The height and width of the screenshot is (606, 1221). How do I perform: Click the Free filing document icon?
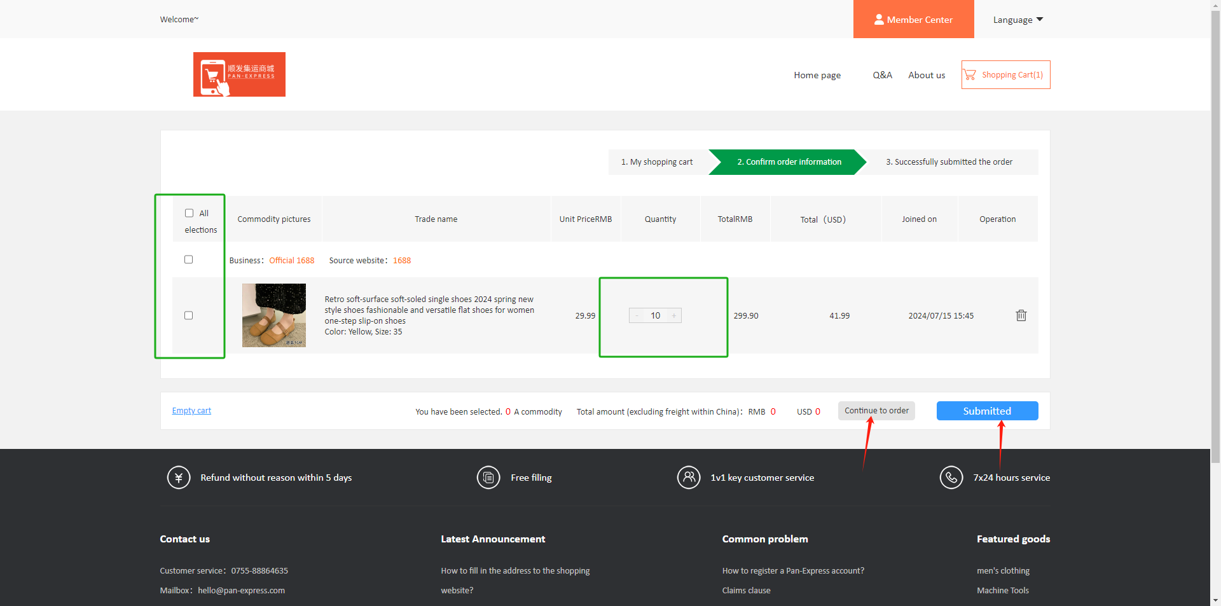click(x=488, y=478)
